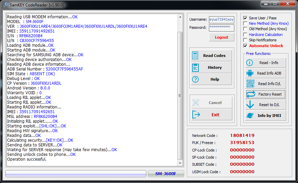Uncheck Save User / Pass checkbox
298x183 pixels.
[246, 18]
